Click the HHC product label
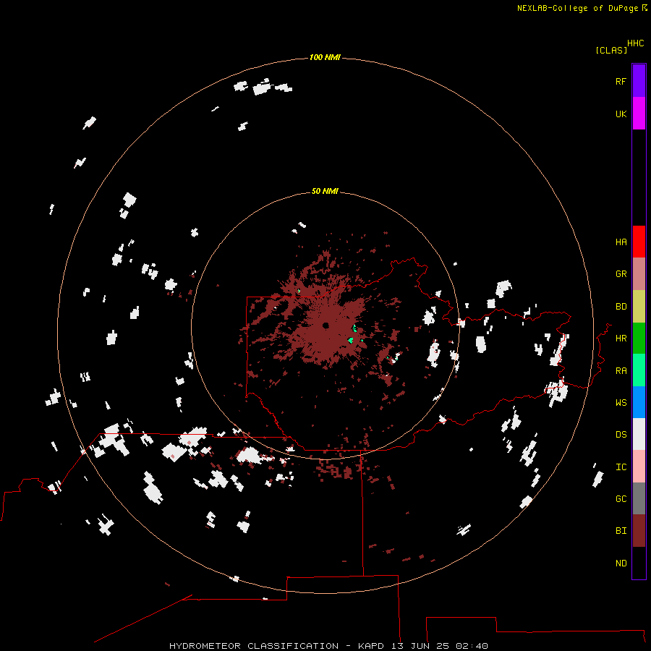This screenshot has height=651, width=651. point(636,43)
